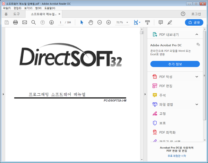208x163 pixels.
Task: Click the 무료 체험판 시작 link
Action: (x=177, y=156)
